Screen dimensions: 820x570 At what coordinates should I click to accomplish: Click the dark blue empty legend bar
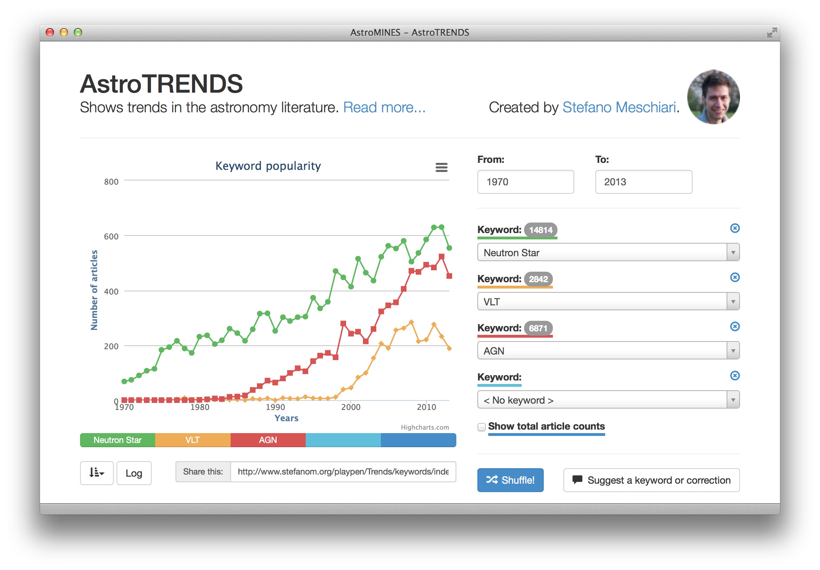(x=418, y=440)
